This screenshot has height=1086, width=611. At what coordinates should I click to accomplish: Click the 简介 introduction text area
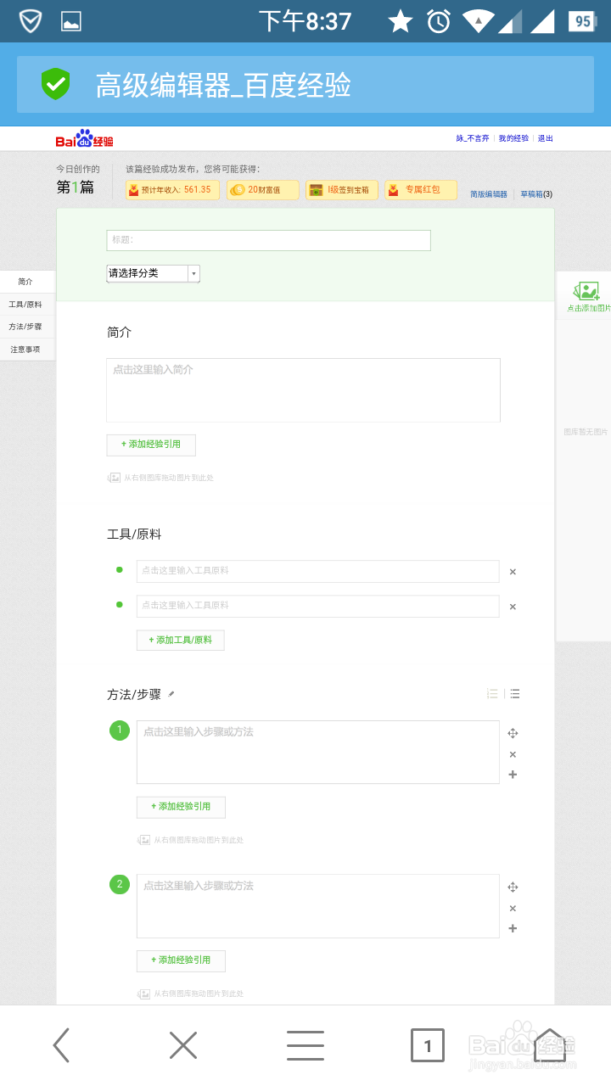(x=303, y=390)
